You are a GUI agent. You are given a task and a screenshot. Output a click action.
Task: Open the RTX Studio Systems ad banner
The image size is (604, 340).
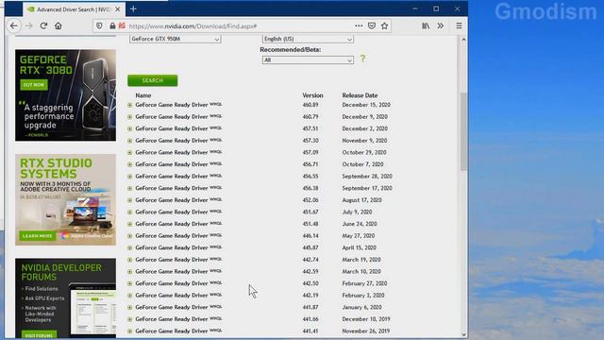(x=65, y=199)
